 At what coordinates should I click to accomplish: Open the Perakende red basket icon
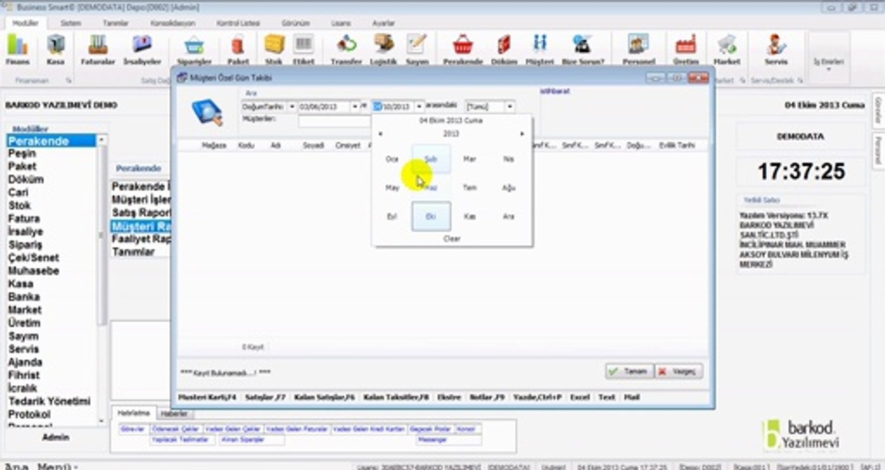click(x=462, y=49)
